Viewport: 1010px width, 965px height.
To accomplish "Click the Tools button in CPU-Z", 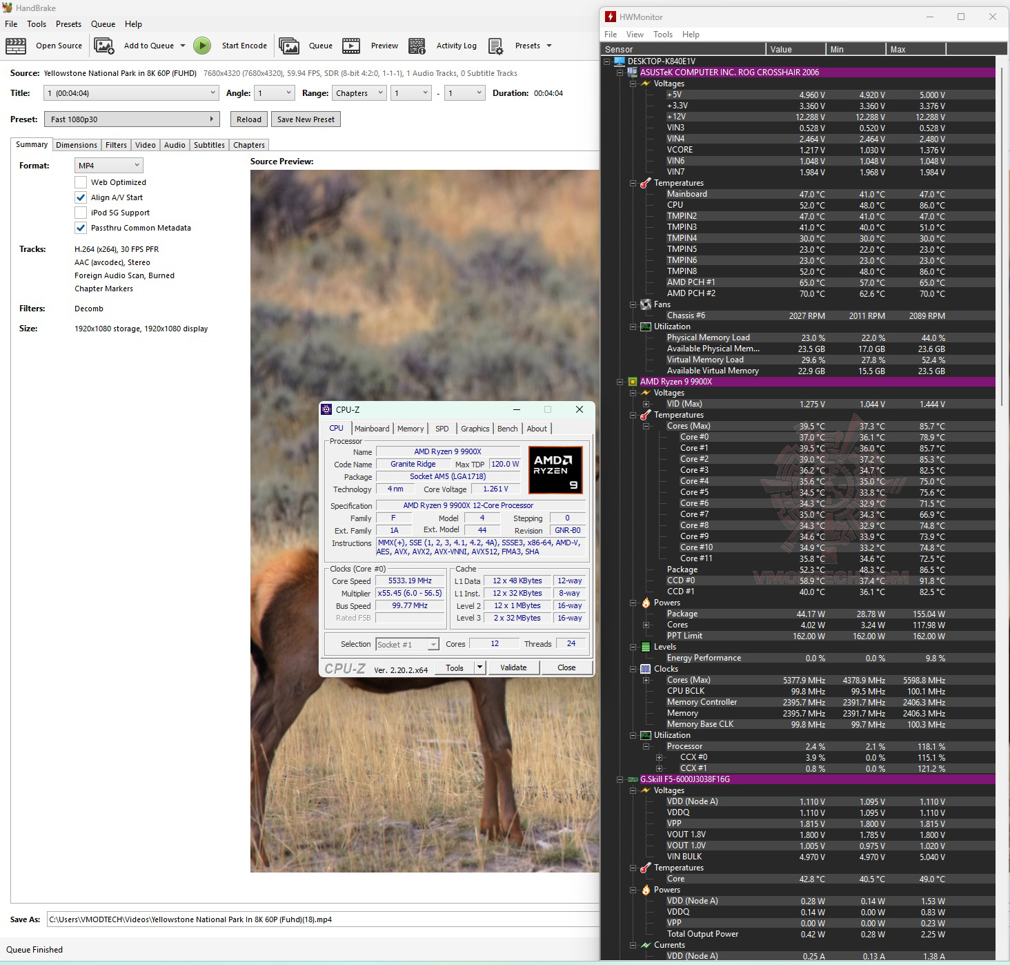I will pyautogui.click(x=455, y=667).
